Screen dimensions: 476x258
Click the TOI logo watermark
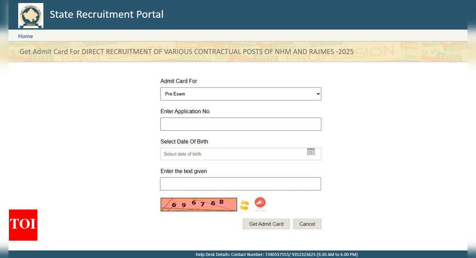[x=23, y=225]
